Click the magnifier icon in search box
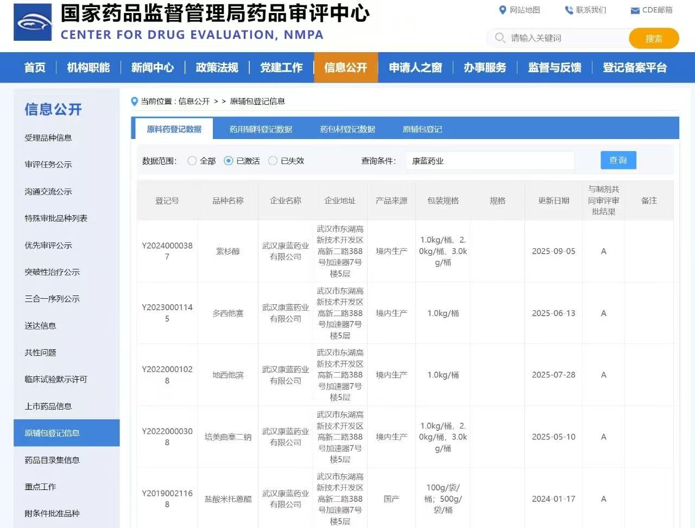 point(500,37)
